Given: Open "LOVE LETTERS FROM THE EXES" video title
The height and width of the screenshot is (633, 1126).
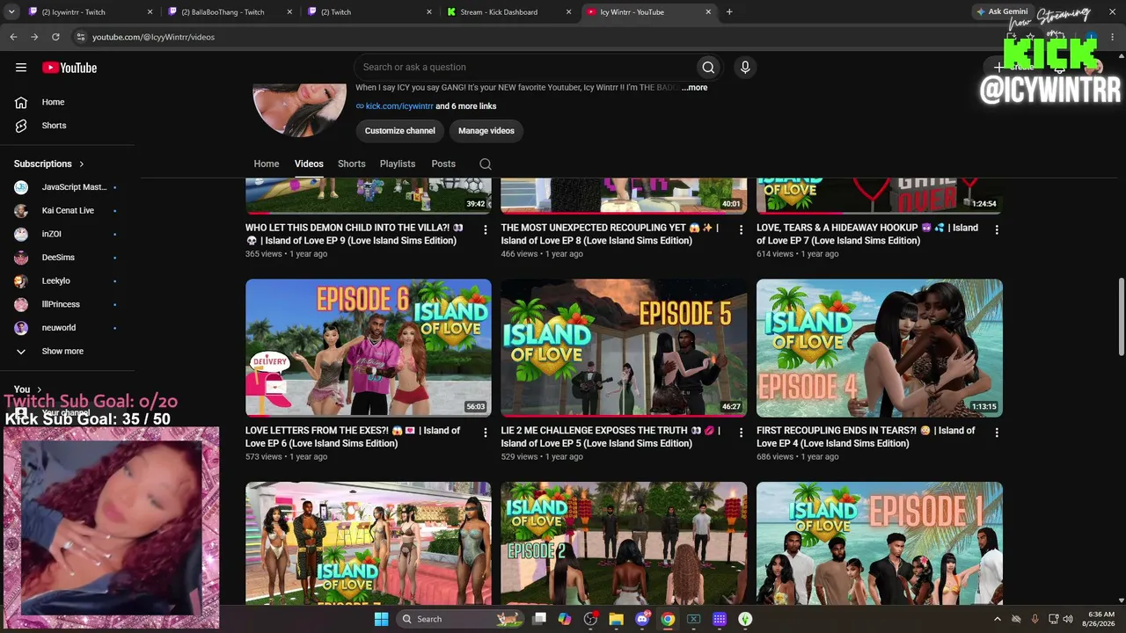Looking at the screenshot, I should [x=353, y=437].
